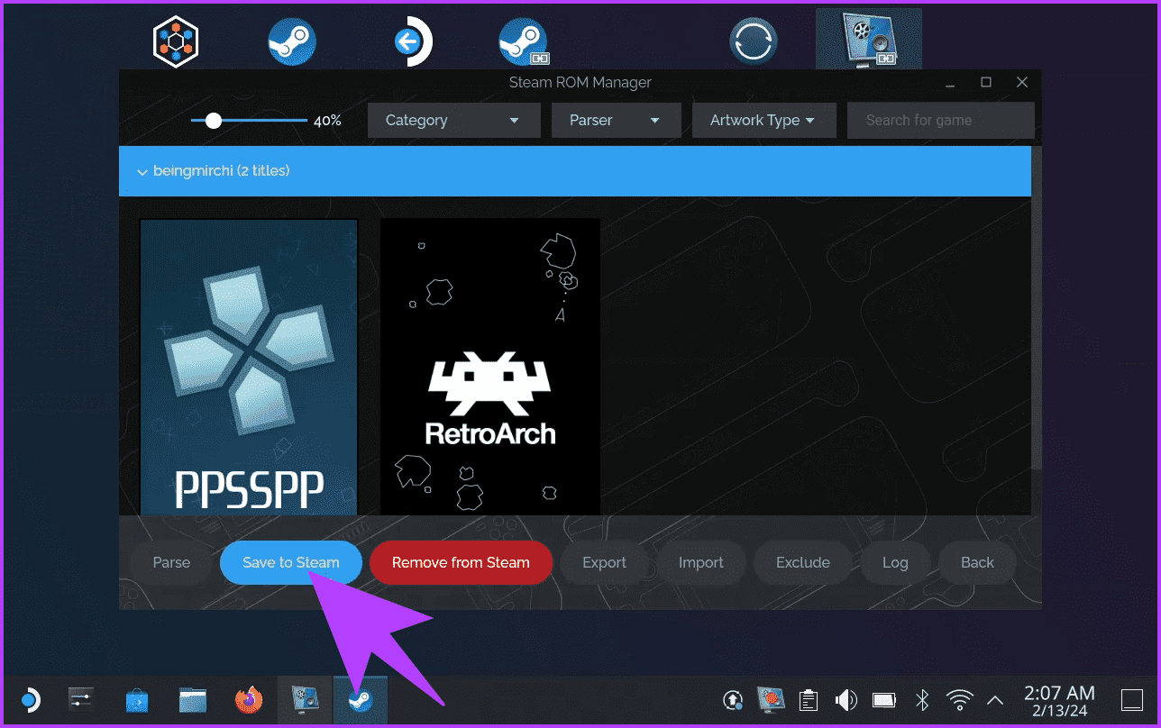1161x728 pixels.
Task: Open the Dolphin file manager taskbar icon
Action: point(193,700)
